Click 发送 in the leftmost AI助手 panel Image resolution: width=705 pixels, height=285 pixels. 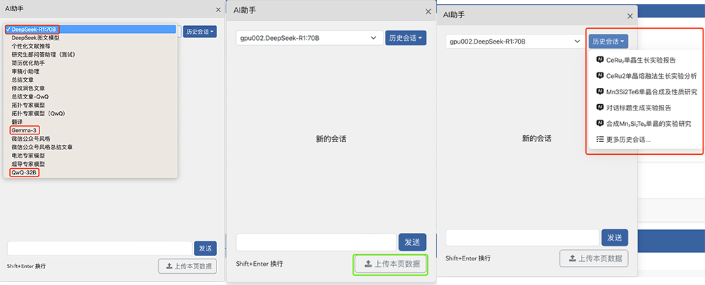205,248
